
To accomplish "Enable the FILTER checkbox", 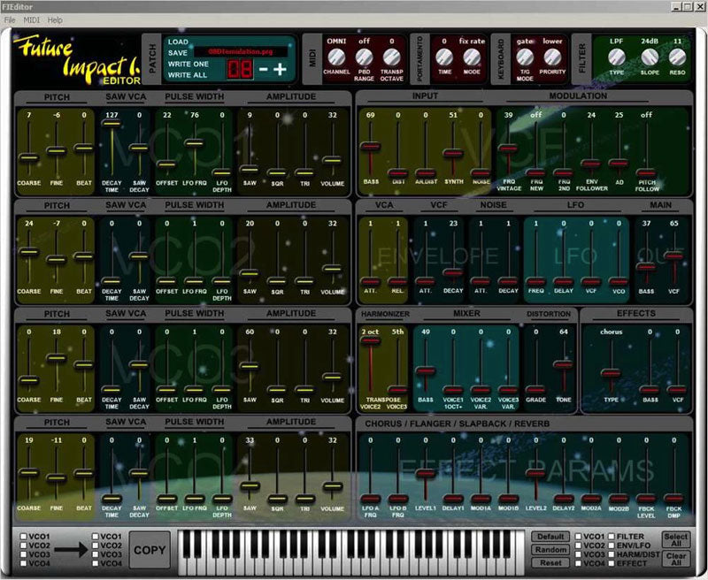I will point(612,537).
